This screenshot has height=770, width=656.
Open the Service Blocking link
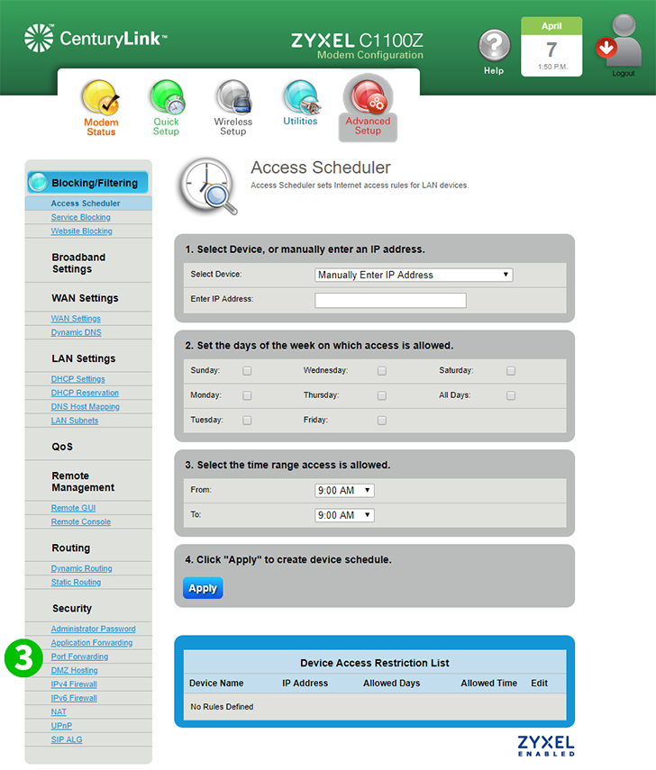coord(80,217)
